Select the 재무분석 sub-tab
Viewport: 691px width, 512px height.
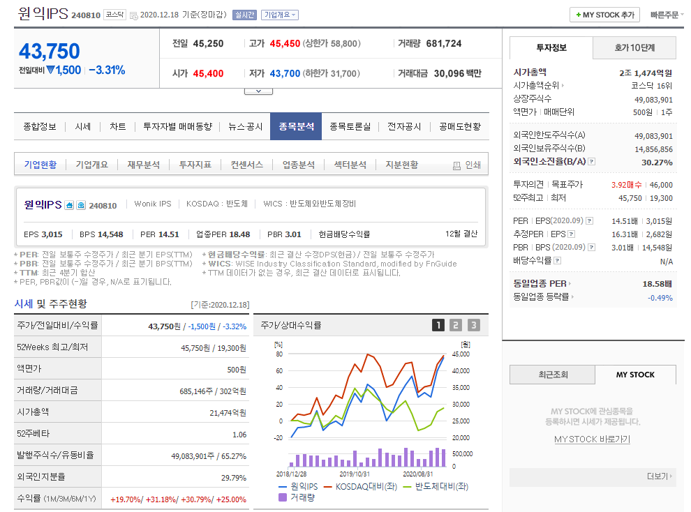click(x=144, y=165)
